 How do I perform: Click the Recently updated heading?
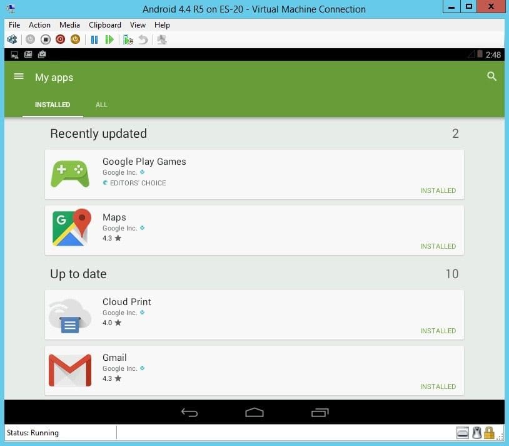coord(98,133)
